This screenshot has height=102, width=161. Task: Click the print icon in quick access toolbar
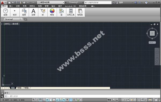[24, 3]
